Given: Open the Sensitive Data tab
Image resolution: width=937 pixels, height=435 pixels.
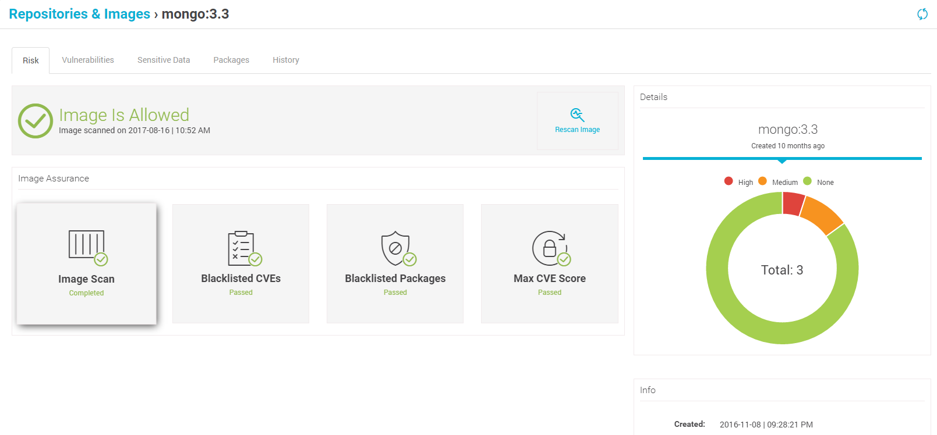Looking at the screenshot, I should point(164,60).
